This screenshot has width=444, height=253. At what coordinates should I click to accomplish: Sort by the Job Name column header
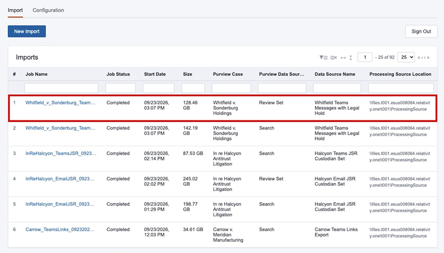click(36, 74)
